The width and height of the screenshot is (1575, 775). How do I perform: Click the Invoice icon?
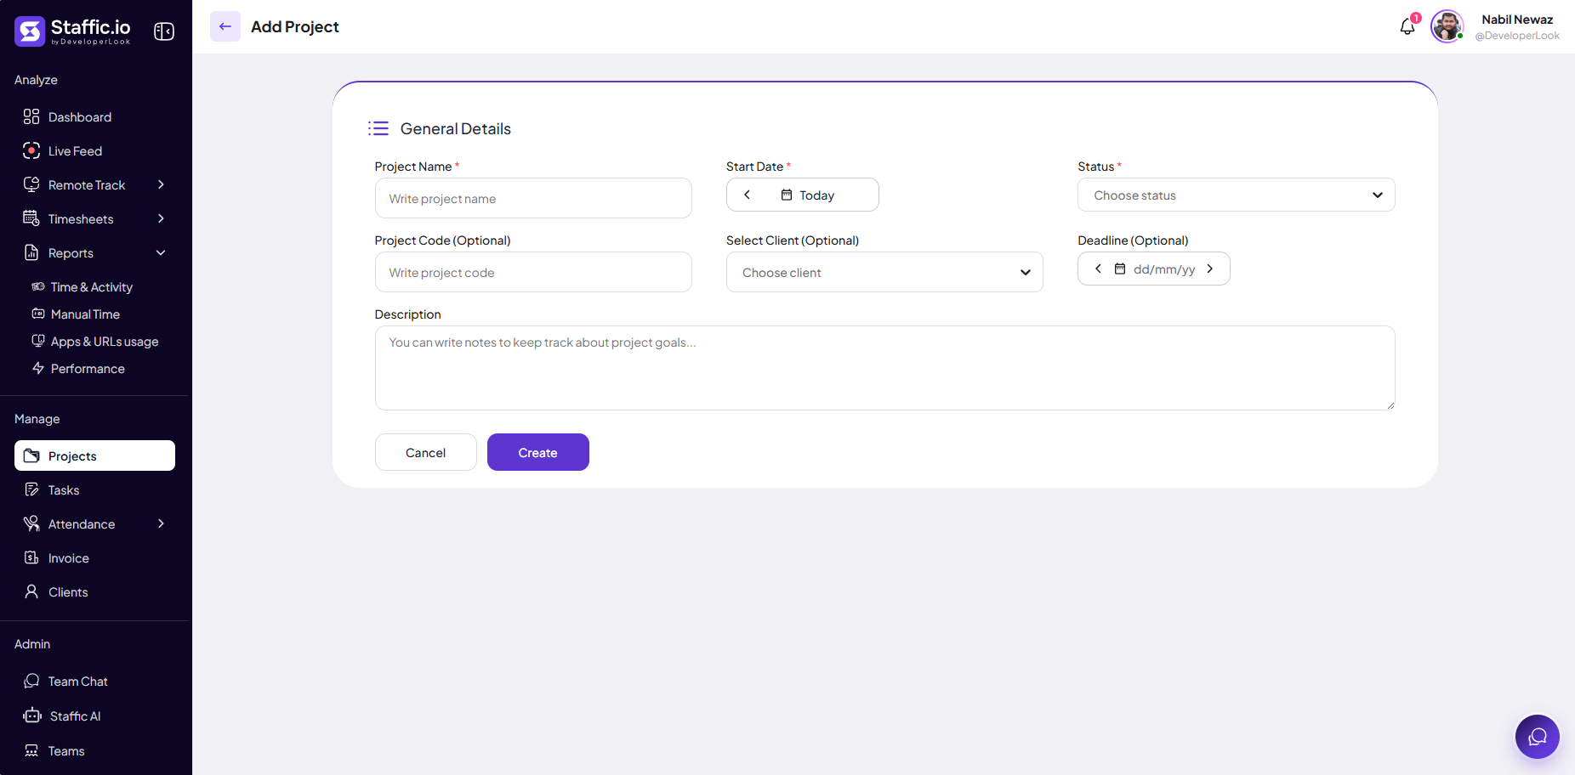[x=31, y=557]
